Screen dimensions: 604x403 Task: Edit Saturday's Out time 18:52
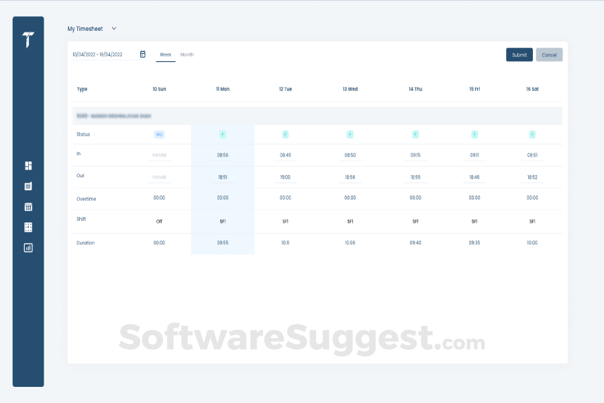532,177
